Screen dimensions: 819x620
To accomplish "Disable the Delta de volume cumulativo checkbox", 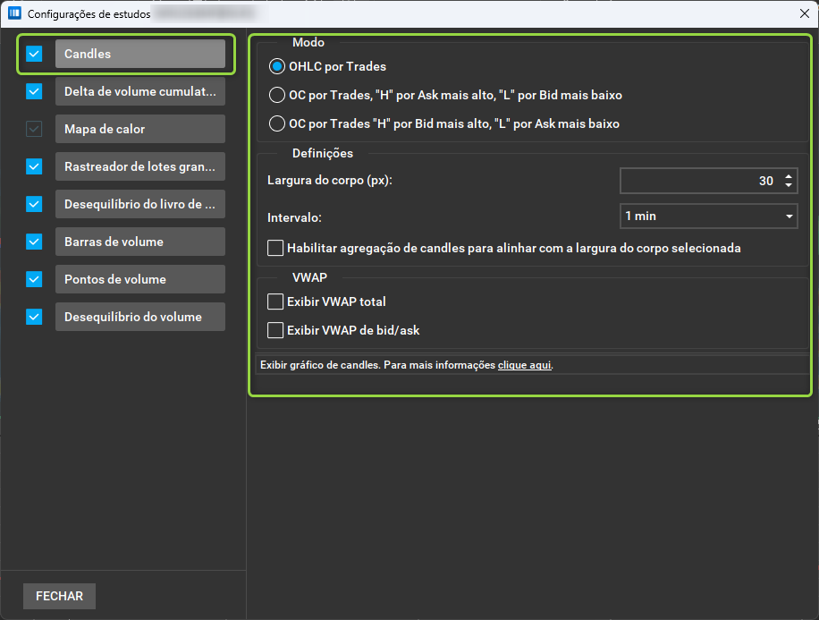I will pyautogui.click(x=34, y=91).
